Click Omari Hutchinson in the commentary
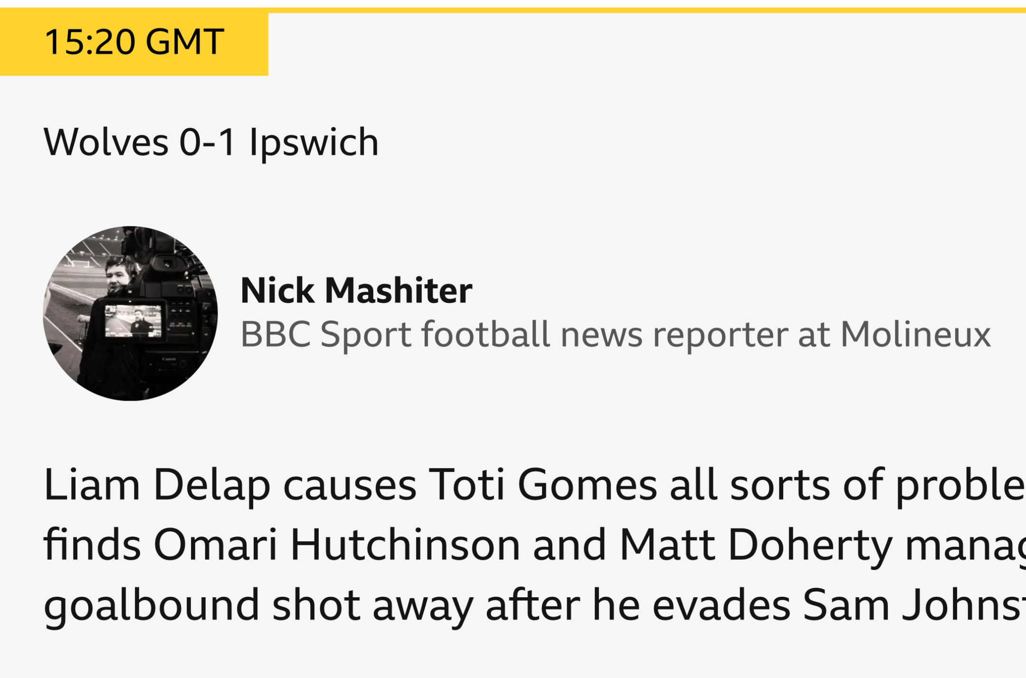This screenshot has height=678, width=1026. click(337, 545)
